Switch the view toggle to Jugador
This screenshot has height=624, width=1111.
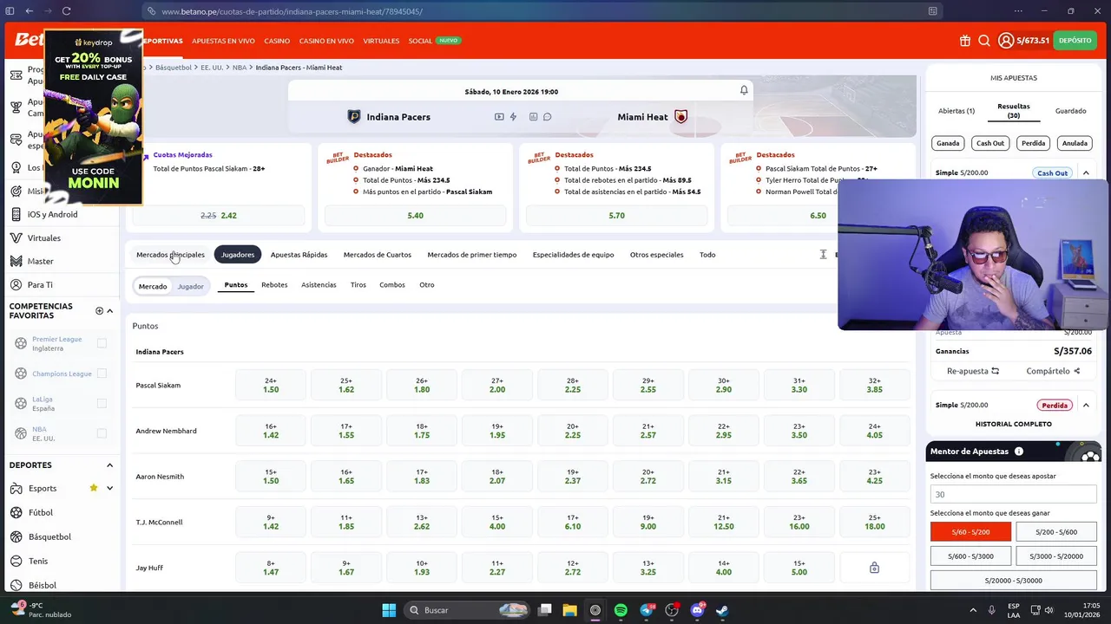point(190,286)
